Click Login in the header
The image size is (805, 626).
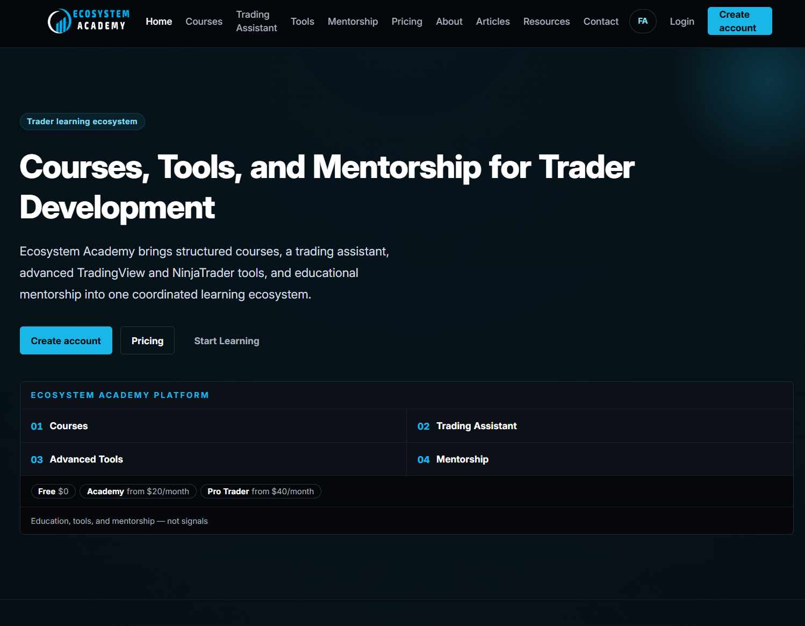(x=682, y=22)
